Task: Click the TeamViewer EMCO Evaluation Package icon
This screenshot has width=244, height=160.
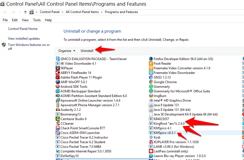Action: 58,59
